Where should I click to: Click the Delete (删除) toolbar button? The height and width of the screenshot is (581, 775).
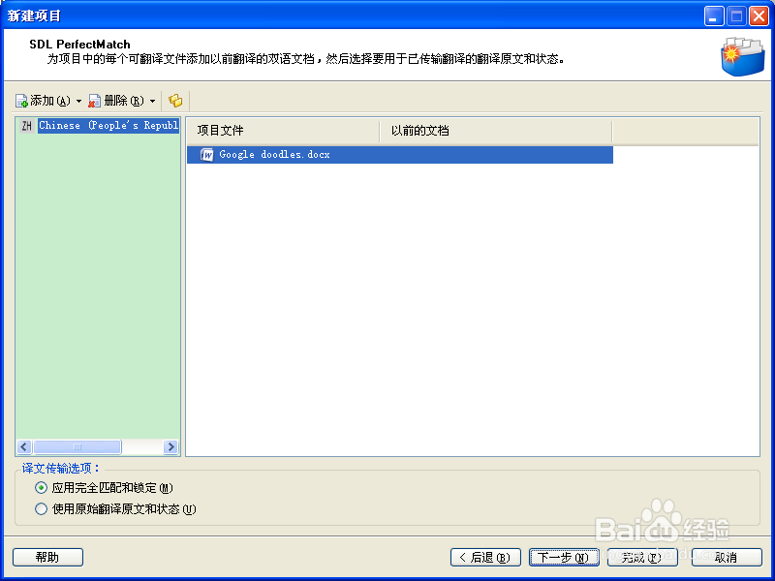tap(116, 101)
